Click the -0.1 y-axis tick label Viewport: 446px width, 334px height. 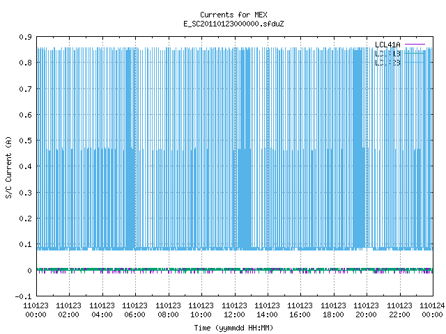[23, 296]
